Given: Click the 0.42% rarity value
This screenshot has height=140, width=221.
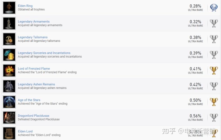Looking at the screenshot, I should click(195, 85).
